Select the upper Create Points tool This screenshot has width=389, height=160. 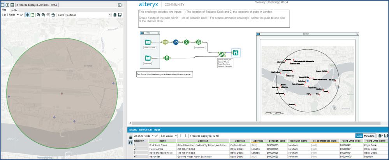click(x=187, y=42)
